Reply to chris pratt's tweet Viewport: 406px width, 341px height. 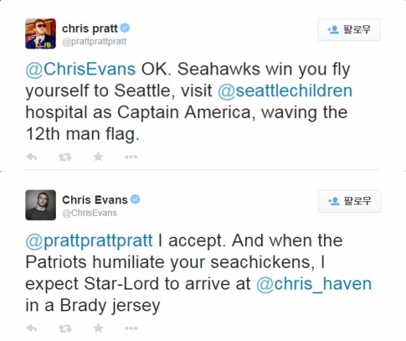point(32,156)
